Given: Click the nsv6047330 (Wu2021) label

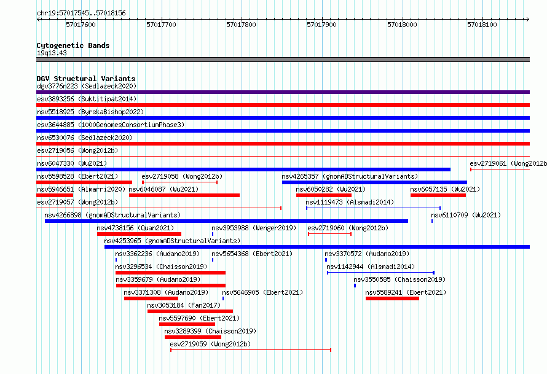Looking at the screenshot, I should [72, 163].
